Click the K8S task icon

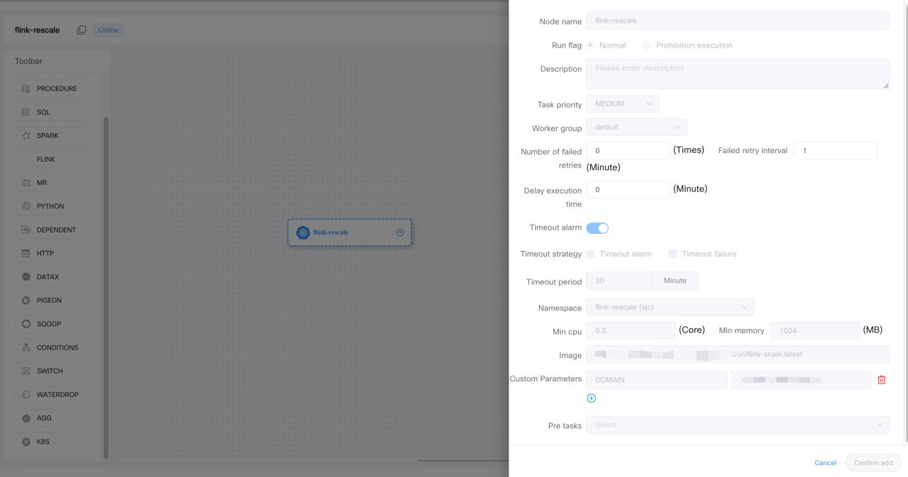coord(26,442)
